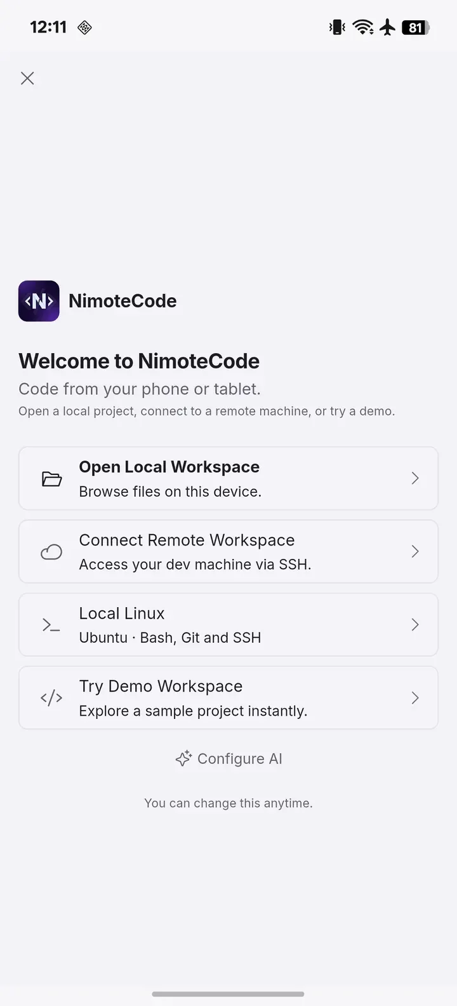Close the welcome screen with the X icon
This screenshot has height=1006, width=457.
(x=27, y=78)
